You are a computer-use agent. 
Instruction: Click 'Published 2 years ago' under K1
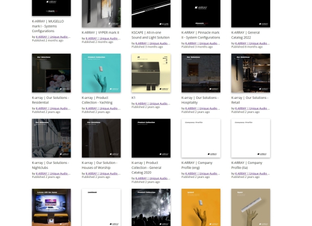click(146, 107)
